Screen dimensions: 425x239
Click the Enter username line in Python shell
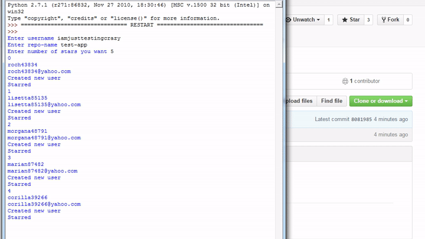tap(53, 38)
